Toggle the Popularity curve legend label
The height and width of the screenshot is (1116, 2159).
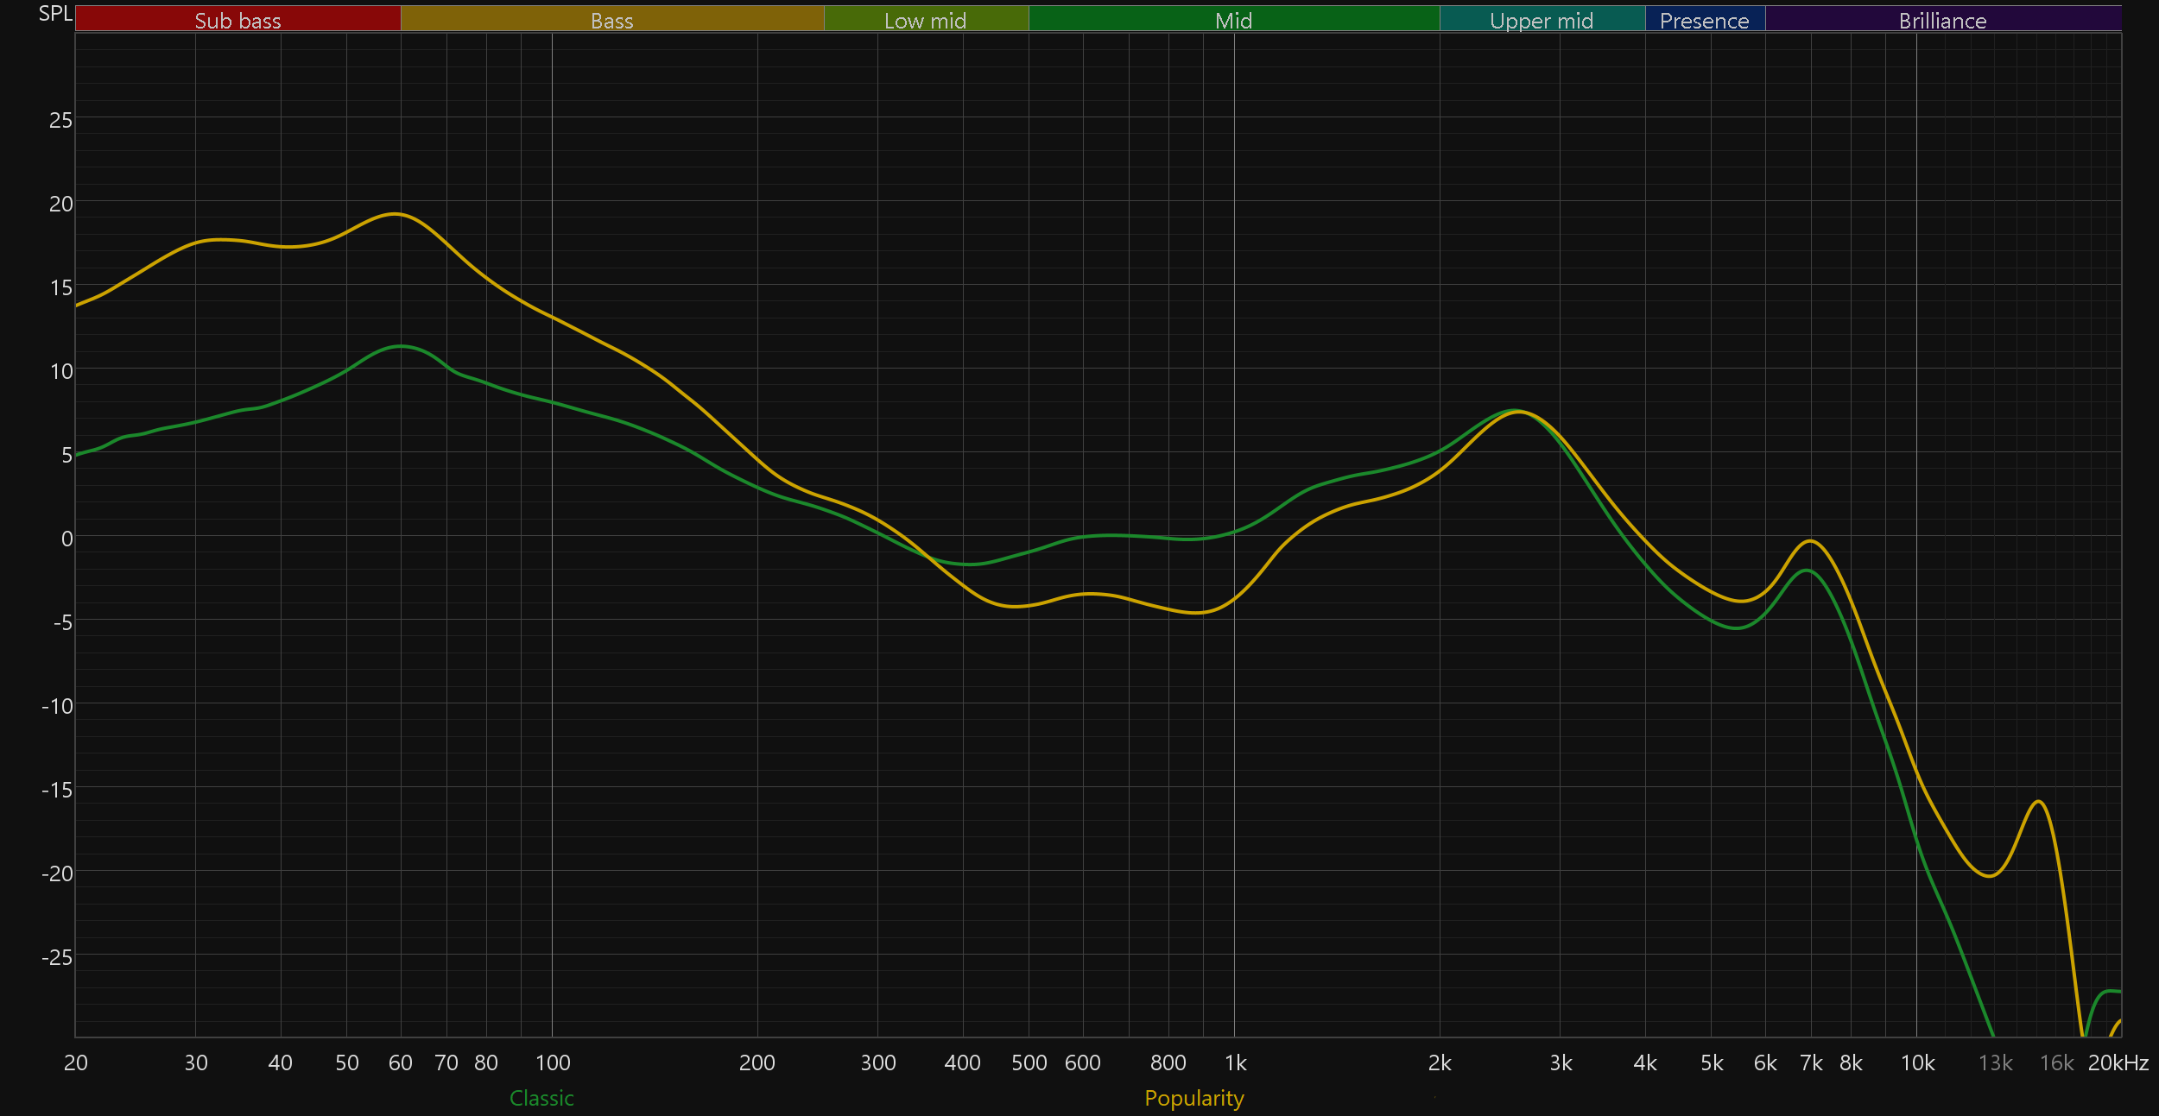coord(1193,1098)
